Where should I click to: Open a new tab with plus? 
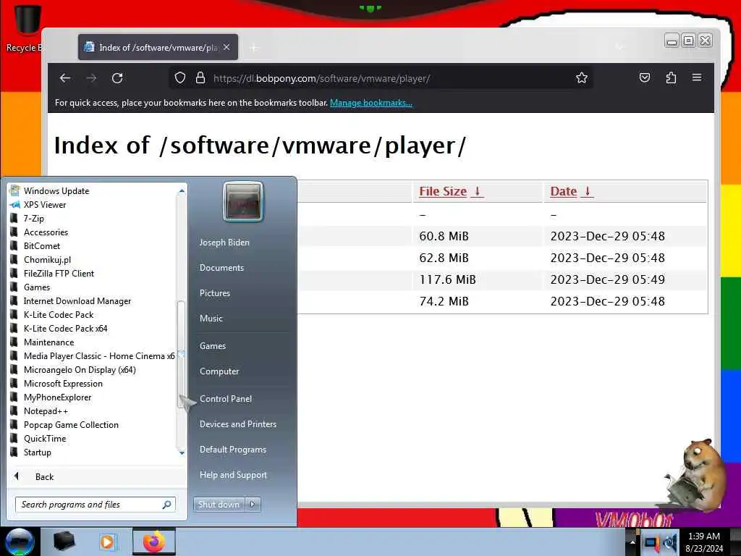click(x=254, y=47)
